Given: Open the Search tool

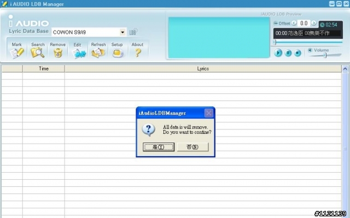Looking at the screenshot, I should [38, 53].
